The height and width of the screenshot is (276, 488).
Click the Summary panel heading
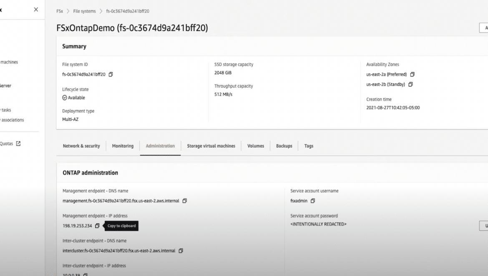click(x=74, y=46)
